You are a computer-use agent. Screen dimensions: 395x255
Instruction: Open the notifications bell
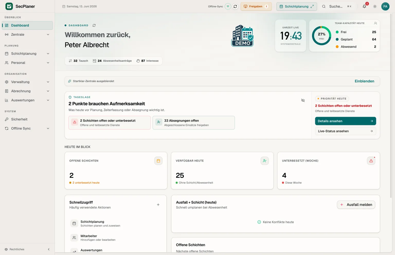pos(364,6)
